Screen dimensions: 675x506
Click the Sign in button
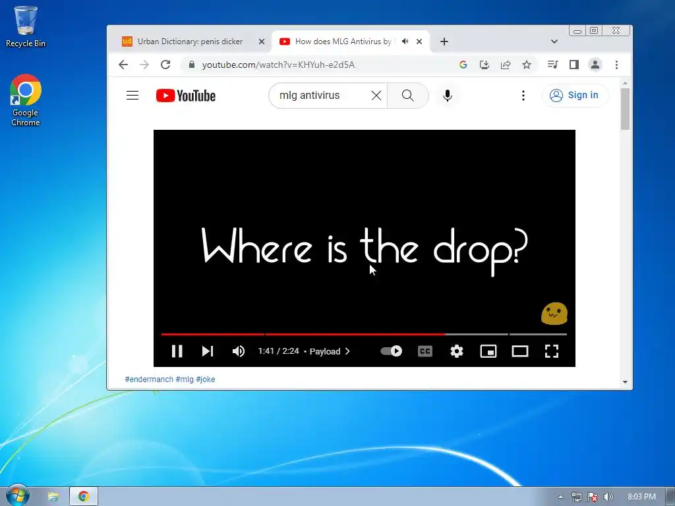(575, 95)
